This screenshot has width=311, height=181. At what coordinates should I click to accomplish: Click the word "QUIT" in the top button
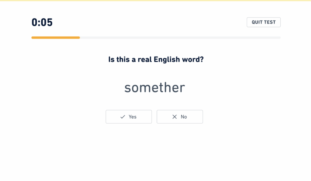pyautogui.click(x=257, y=22)
